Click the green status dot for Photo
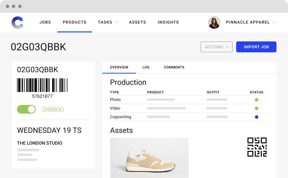This screenshot has height=178, width=288. click(x=256, y=99)
